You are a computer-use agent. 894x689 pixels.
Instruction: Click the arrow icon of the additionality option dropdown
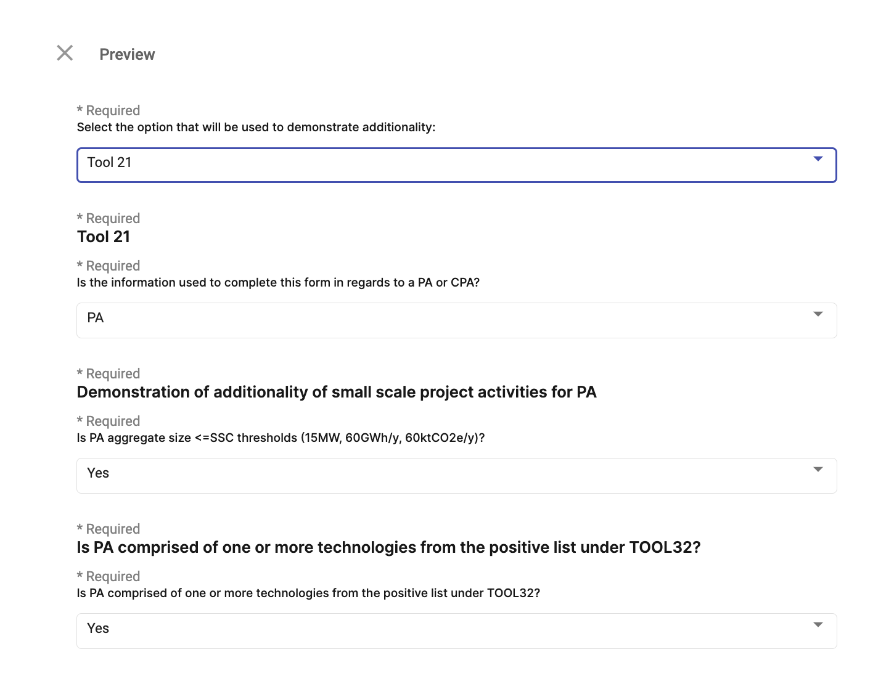(x=818, y=159)
